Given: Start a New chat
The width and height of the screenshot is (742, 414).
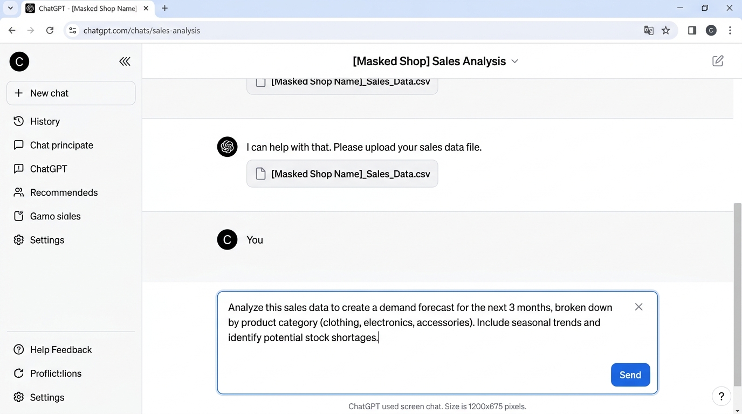Looking at the screenshot, I should pyautogui.click(x=71, y=93).
